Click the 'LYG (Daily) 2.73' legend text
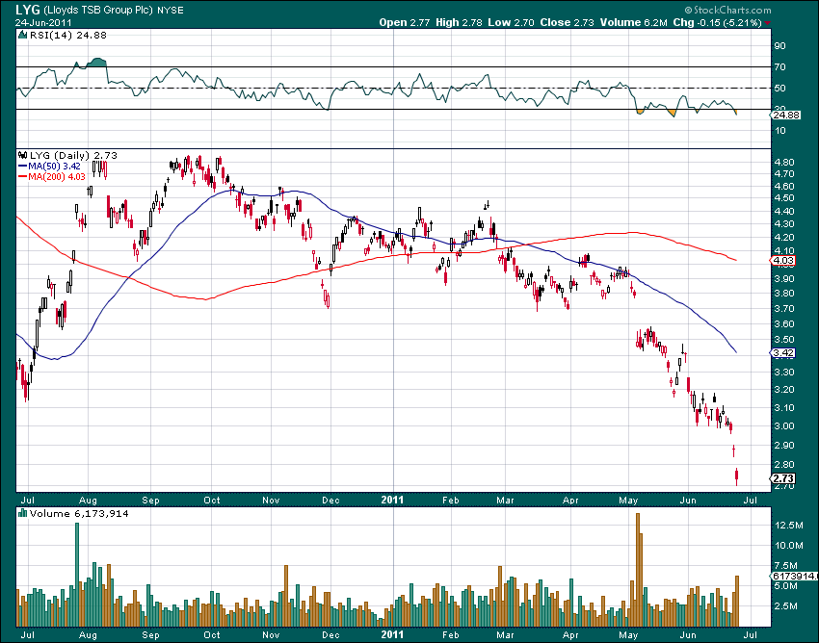Screen dimensions: 819x643 click(x=73, y=155)
